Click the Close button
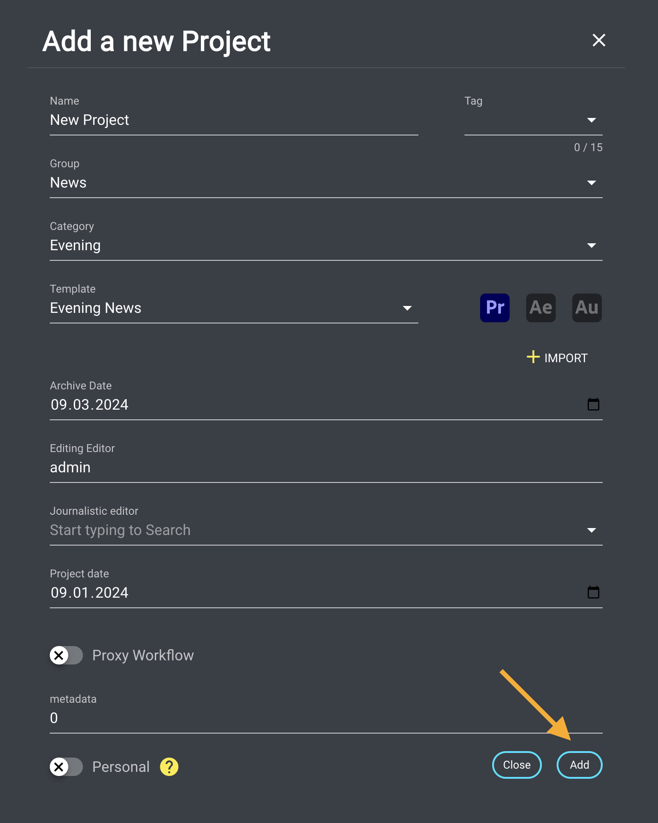 (x=517, y=765)
